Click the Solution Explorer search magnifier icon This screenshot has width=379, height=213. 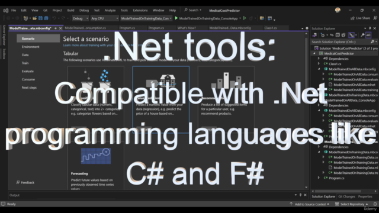(372, 42)
